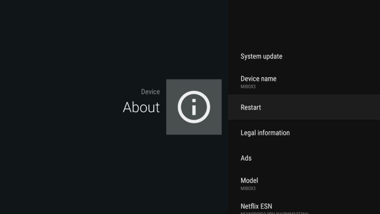The height and width of the screenshot is (214, 380).
Task: Click the word 'information' in Legal information
Action: pos(273,133)
